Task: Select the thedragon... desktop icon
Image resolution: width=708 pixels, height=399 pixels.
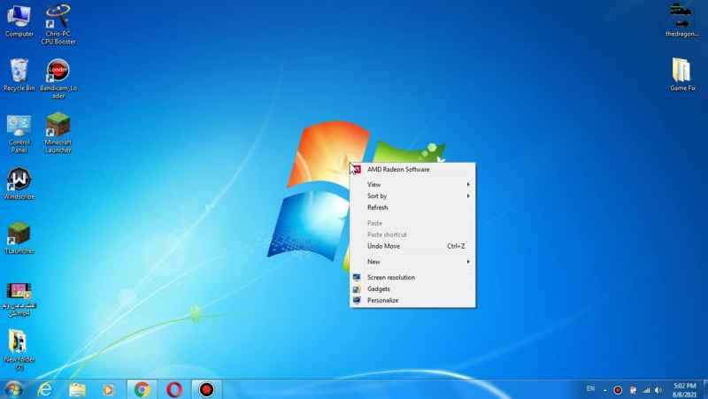Action: pyautogui.click(x=681, y=20)
